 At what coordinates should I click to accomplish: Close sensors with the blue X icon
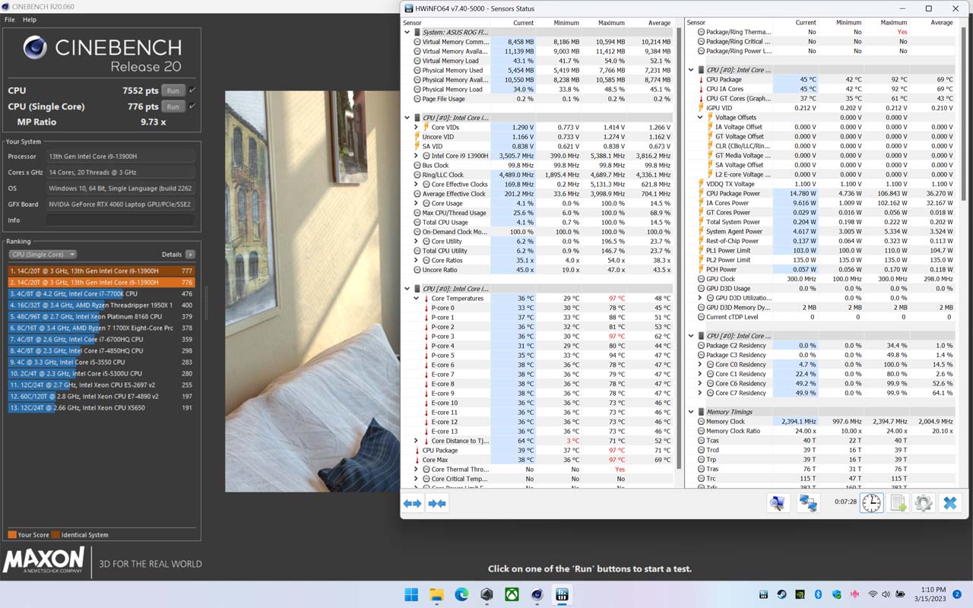[949, 502]
